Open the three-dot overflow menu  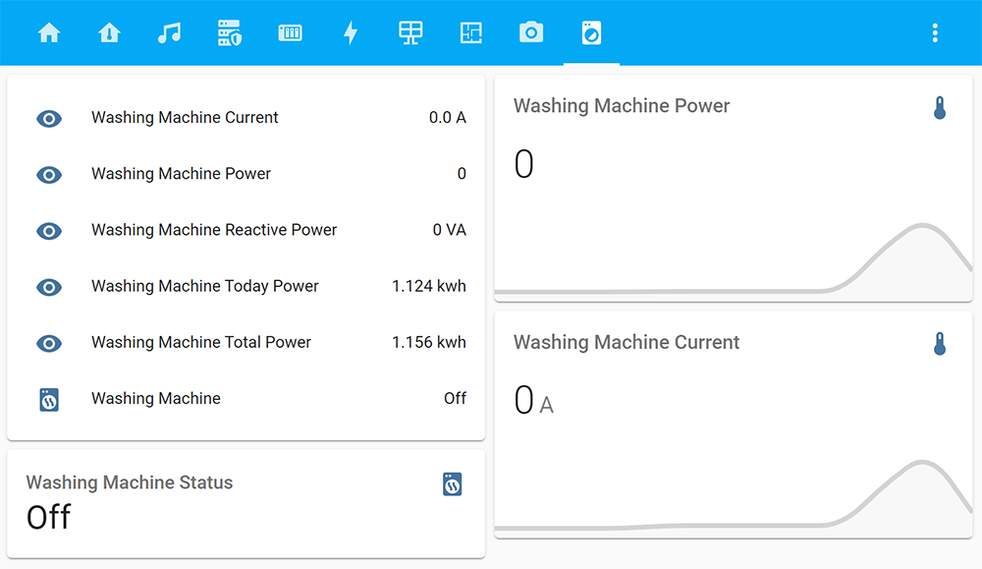click(x=935, y=31)
